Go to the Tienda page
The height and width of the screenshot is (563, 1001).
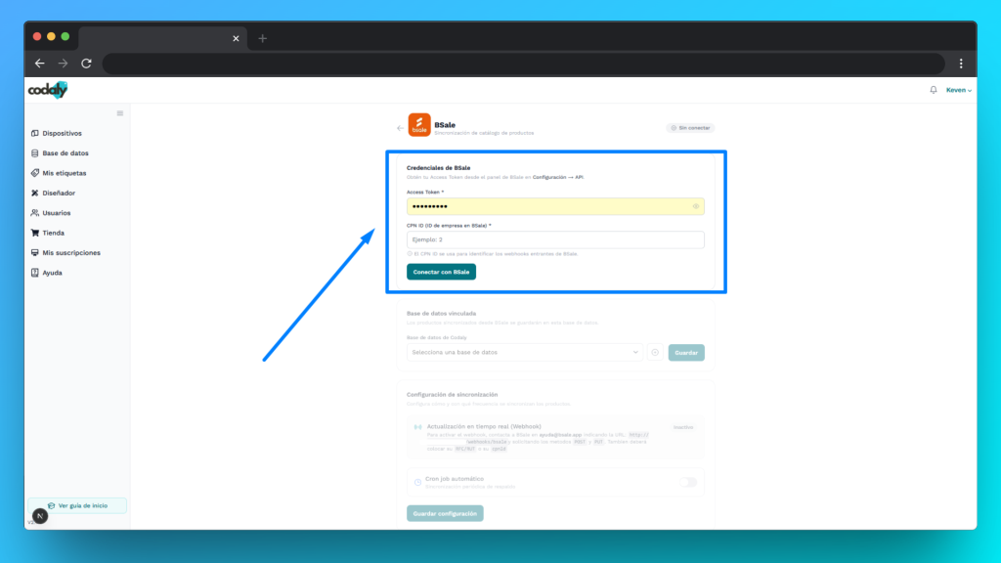[x=47, y=233]
